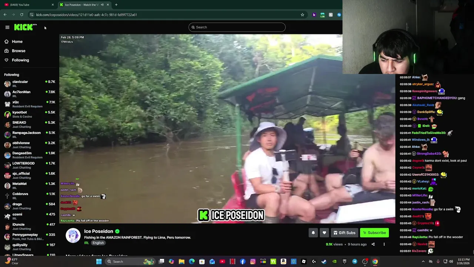Select LOWTIERGOD in Following list
The image size is (474, 267).
[30, 165]
